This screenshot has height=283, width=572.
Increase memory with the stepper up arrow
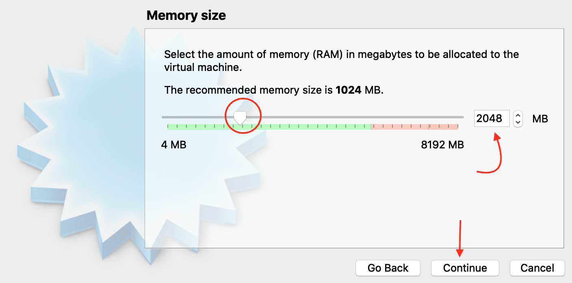(518, 115)
